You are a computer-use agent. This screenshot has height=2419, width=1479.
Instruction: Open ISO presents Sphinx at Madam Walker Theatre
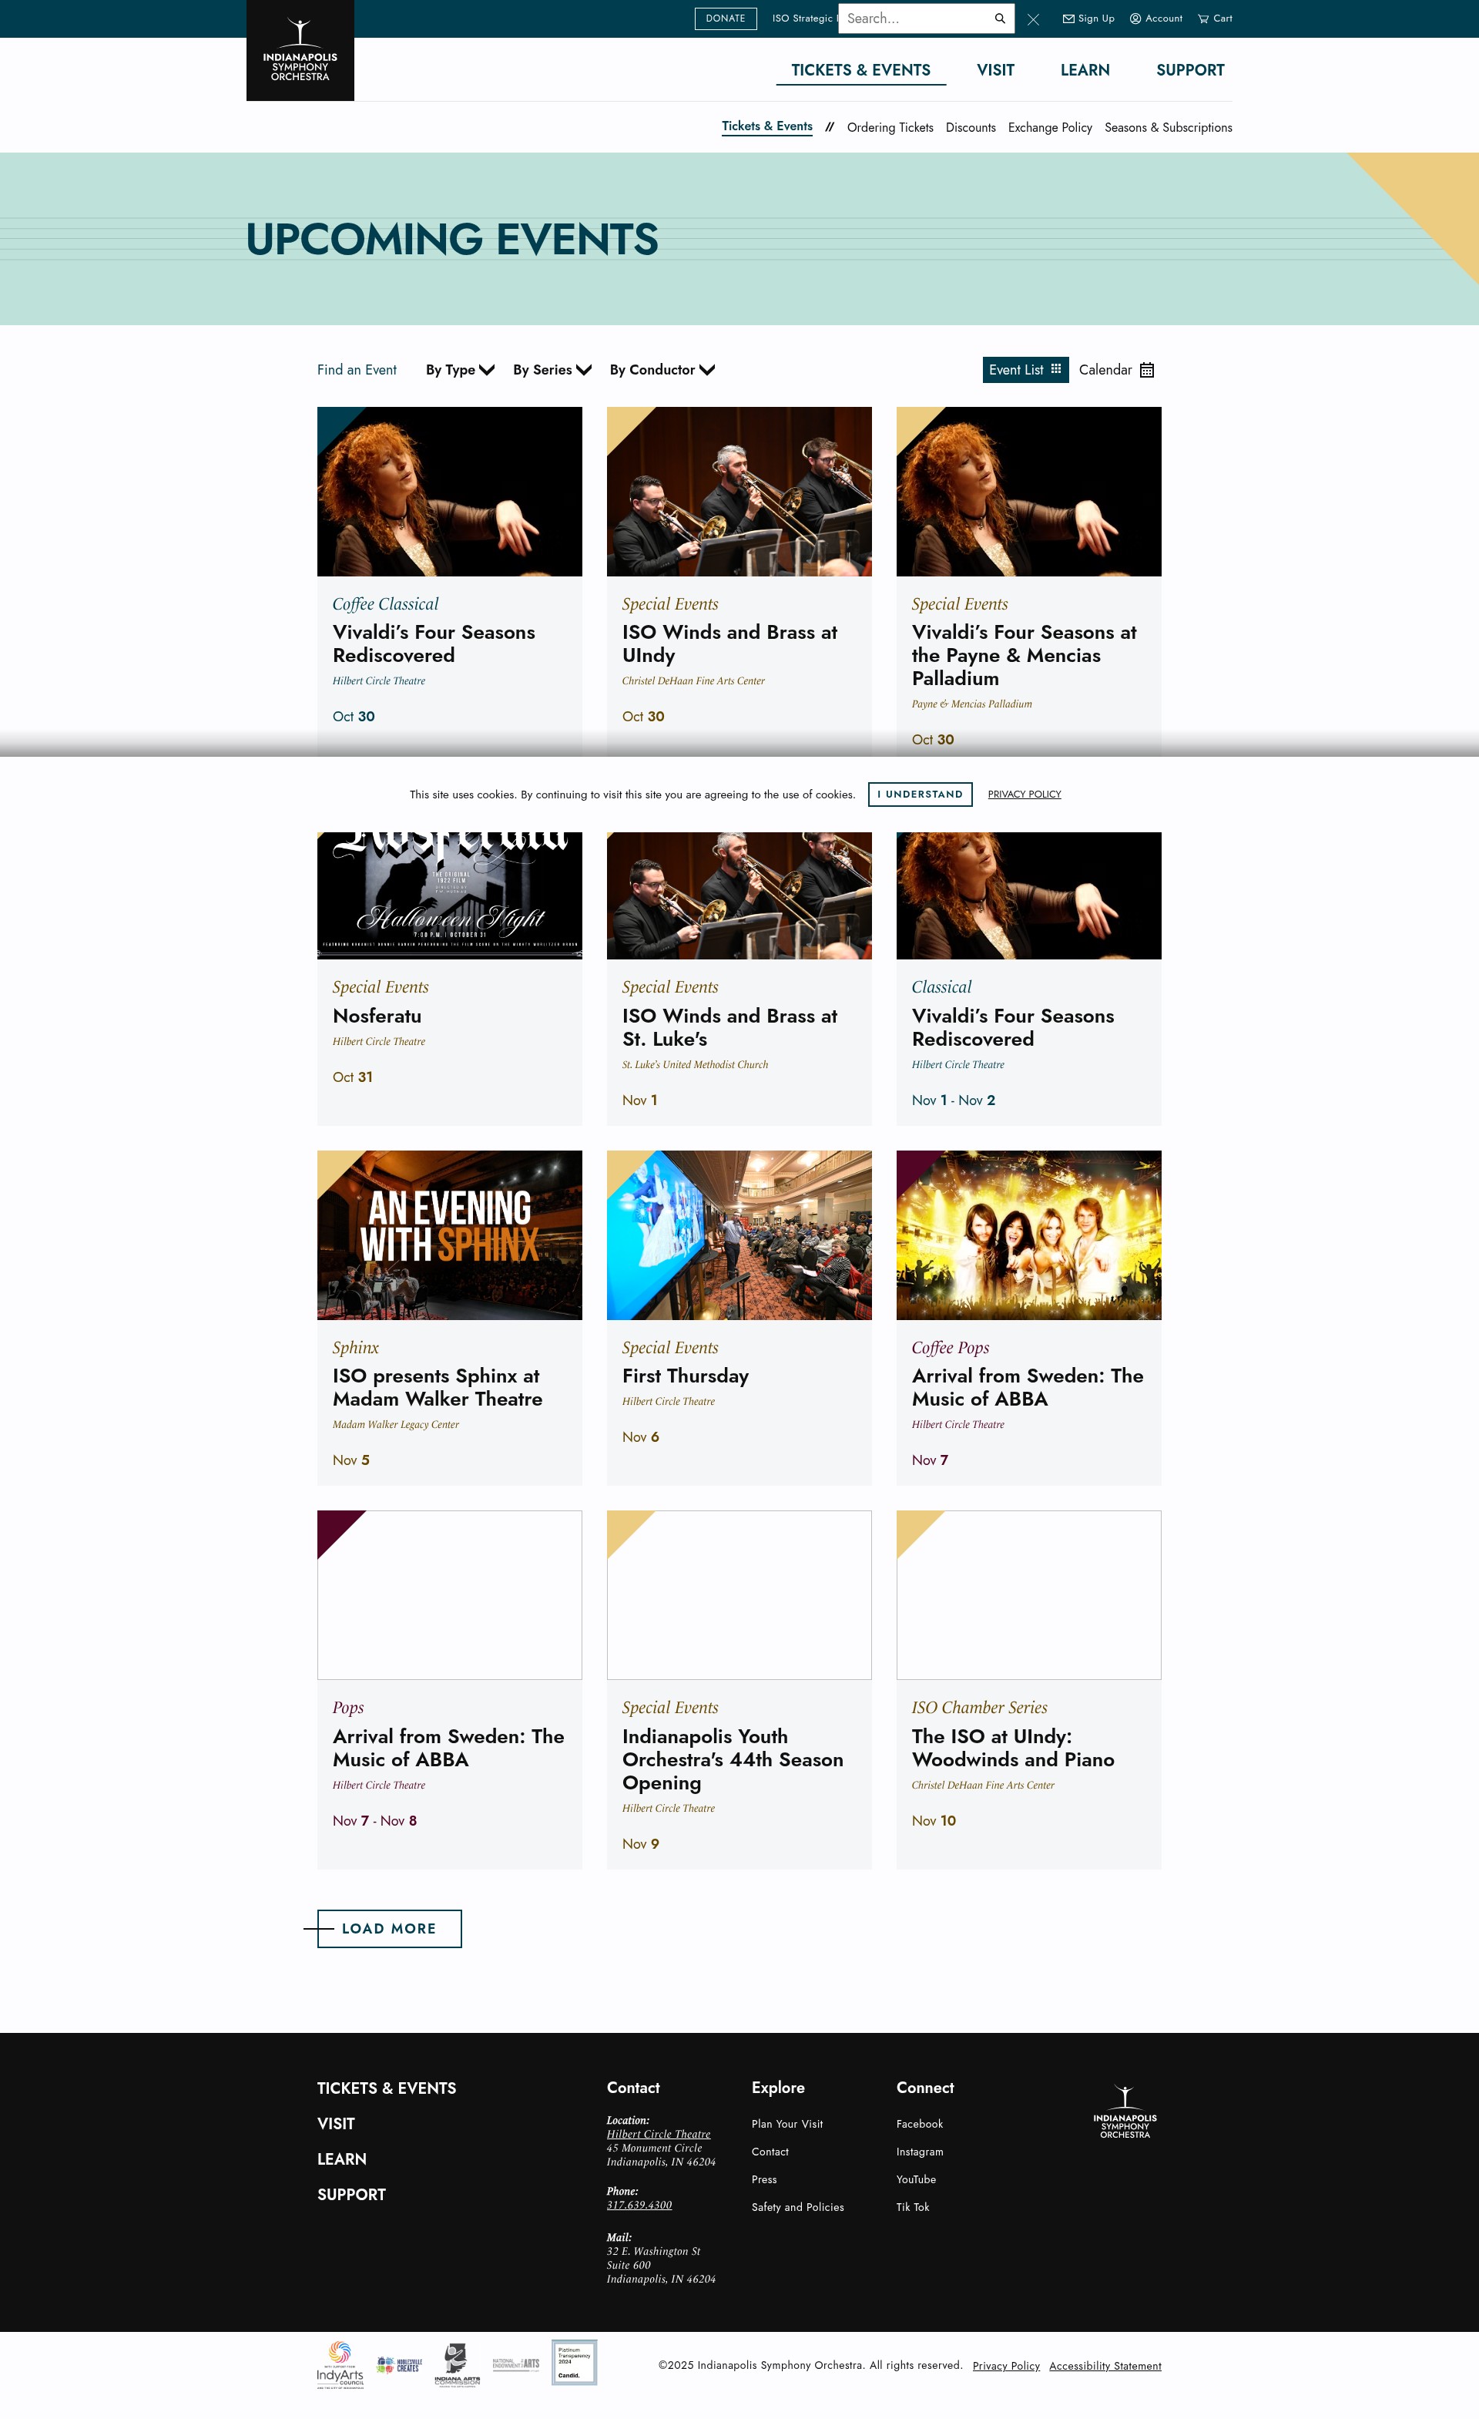437,1387
